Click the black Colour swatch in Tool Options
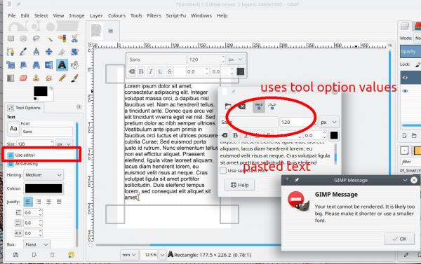Screen dimensions: 421x264 tap(44, 188)
